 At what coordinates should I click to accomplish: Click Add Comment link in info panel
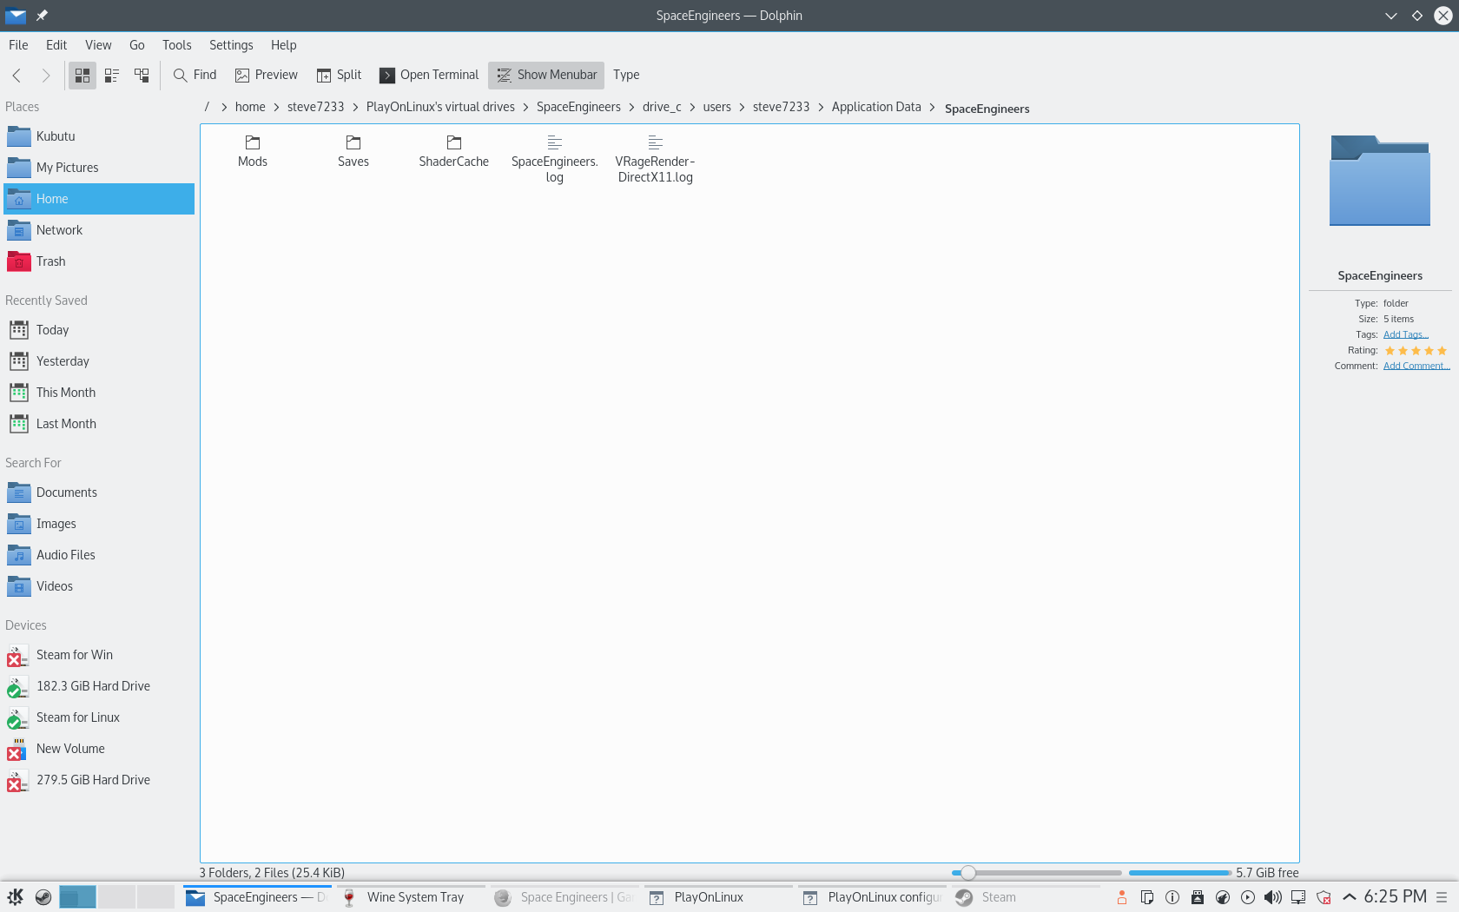tap(1416, 366)
